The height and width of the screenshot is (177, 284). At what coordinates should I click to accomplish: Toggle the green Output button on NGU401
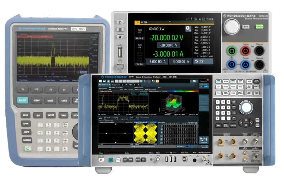260,27
